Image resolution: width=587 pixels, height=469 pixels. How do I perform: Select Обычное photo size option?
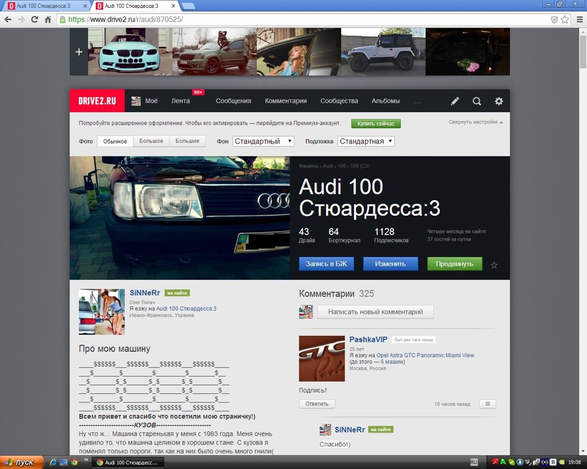point(115,142)
